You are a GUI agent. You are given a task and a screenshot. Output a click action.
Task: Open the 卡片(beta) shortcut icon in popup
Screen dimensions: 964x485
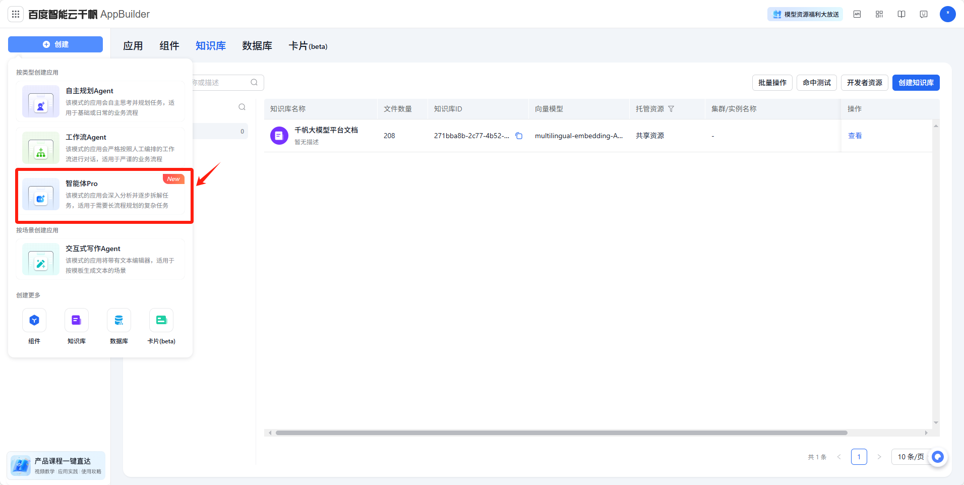[x=161, y=321]
